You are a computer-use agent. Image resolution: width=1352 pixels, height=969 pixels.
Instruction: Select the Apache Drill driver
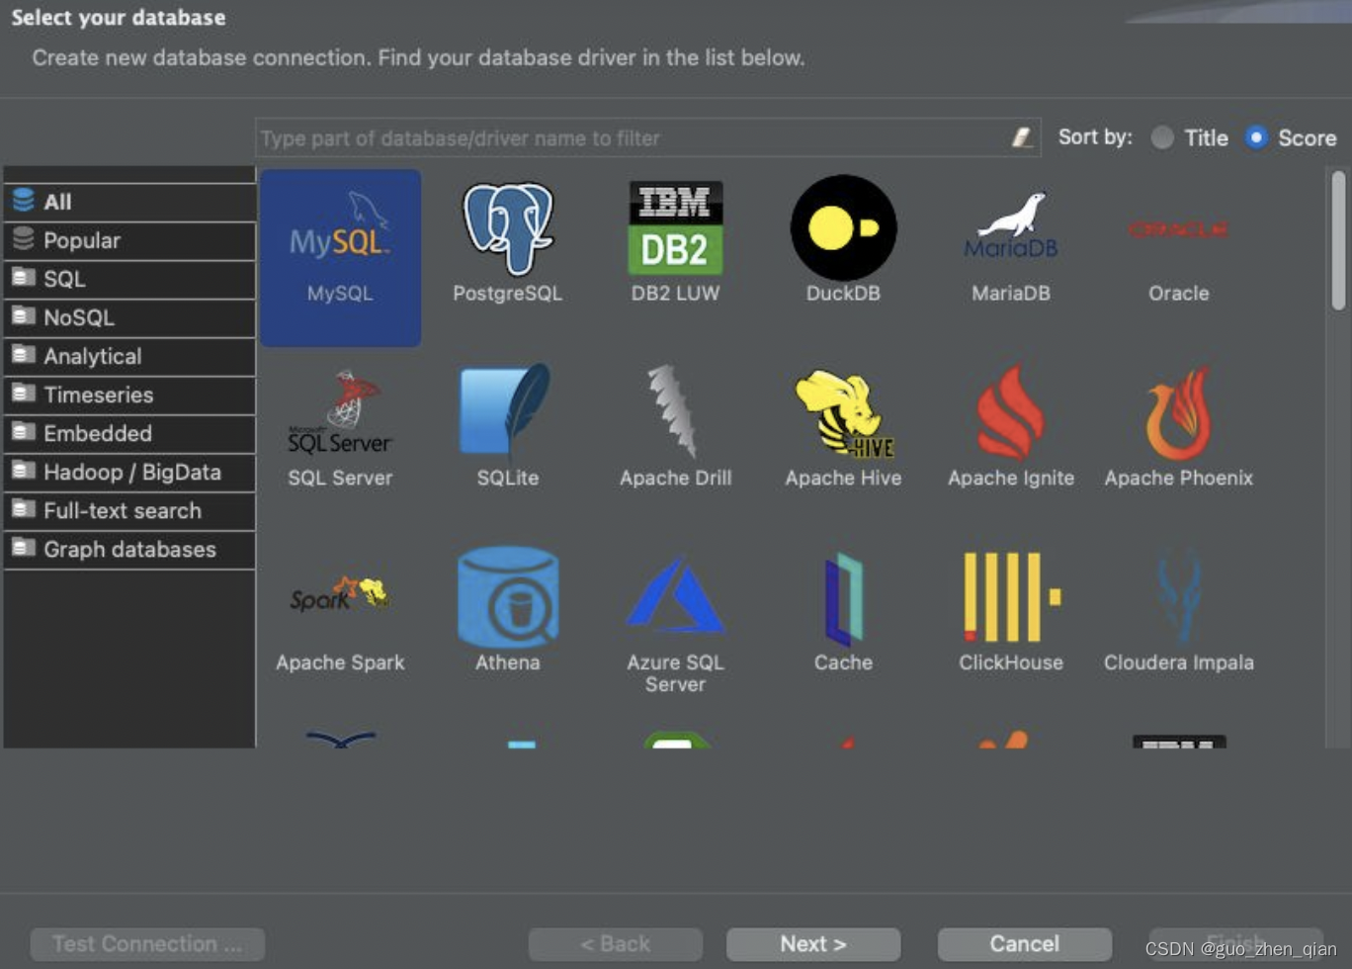[x=675, y=426]
